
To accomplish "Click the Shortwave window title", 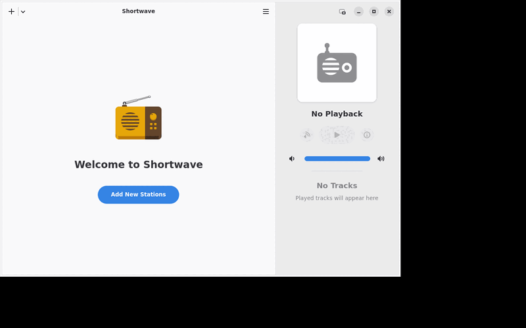I will pyautogui.click(x=139, y=11).
